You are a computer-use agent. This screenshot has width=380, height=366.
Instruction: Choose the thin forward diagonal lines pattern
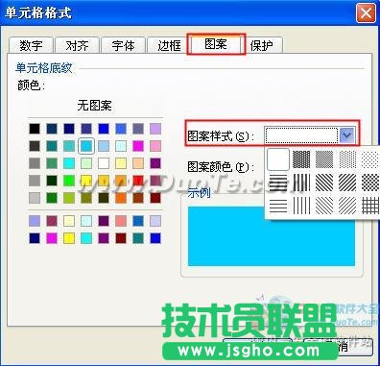(x=347, y=206)
